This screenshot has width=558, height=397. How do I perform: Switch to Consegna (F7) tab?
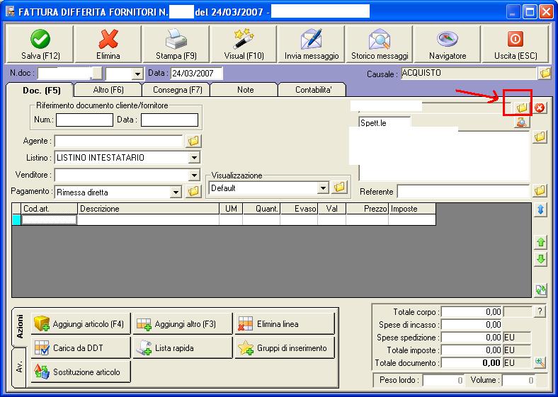177,90
